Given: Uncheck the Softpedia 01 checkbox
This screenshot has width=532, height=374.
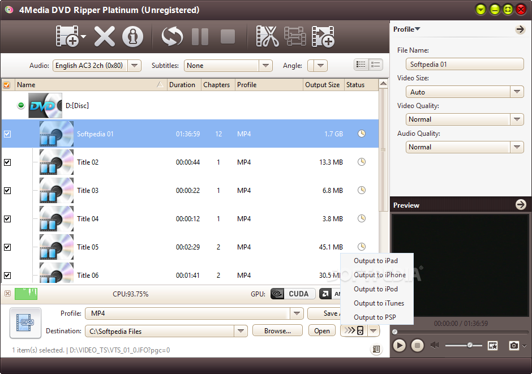Looking at the screenshot, I should [x=7, y=134].
